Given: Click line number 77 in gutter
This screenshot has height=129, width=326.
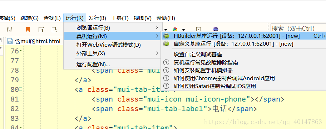Looking at the screenshot, I should coord(15,61).
